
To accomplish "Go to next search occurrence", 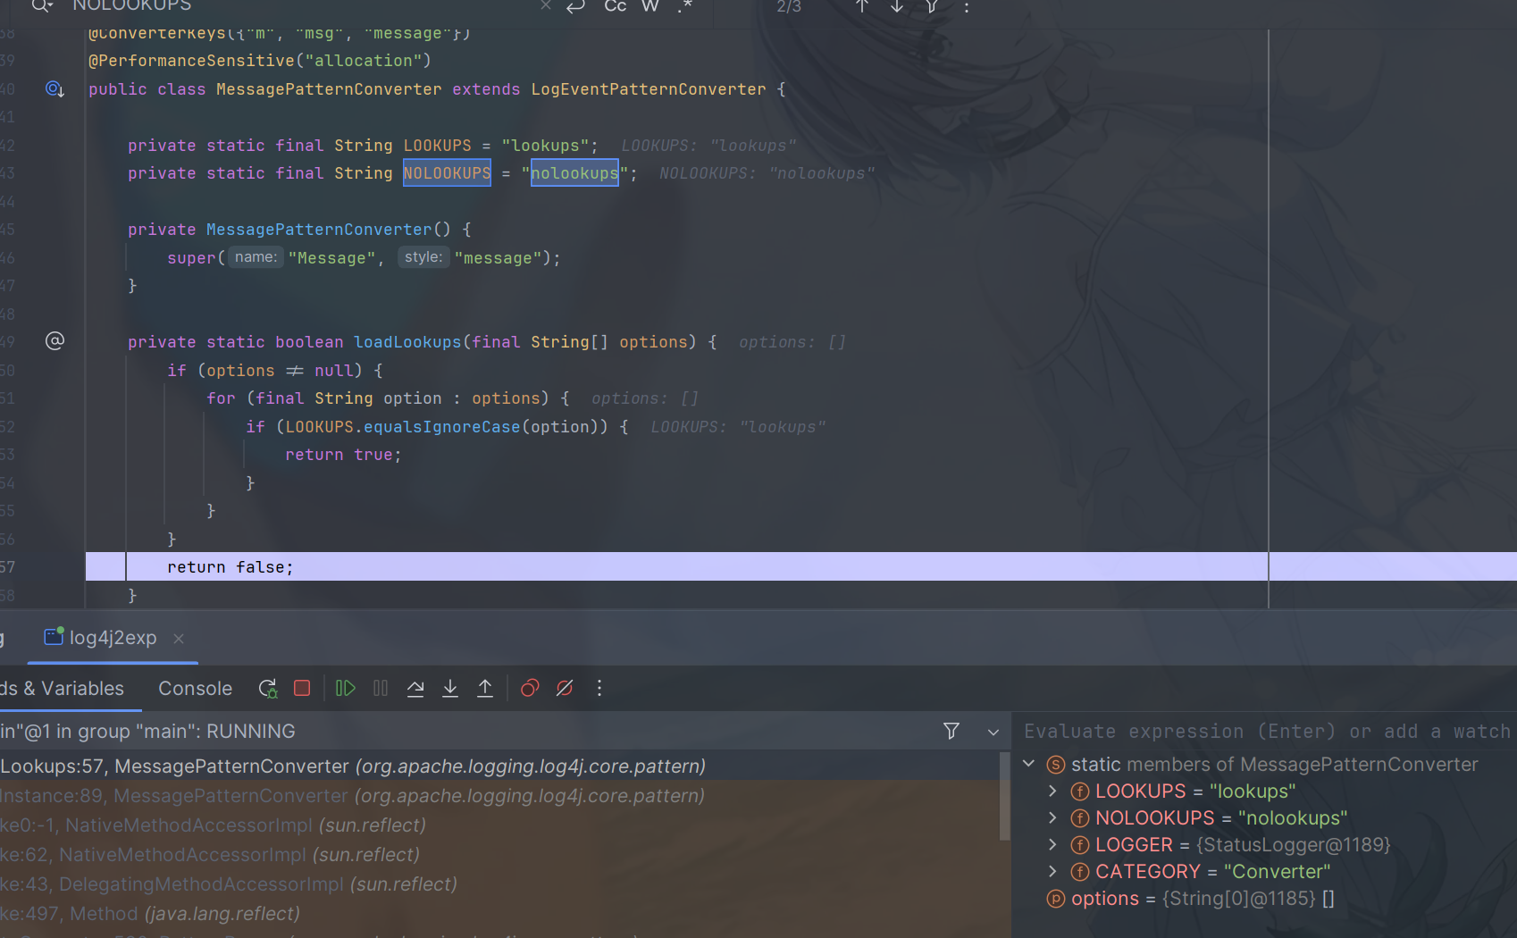I will [897, 5].
